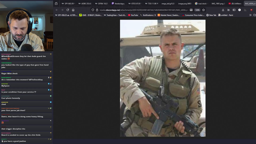Open the SPY 458.23 bookmark
The image size is (256, 144).
coord(66,15)
